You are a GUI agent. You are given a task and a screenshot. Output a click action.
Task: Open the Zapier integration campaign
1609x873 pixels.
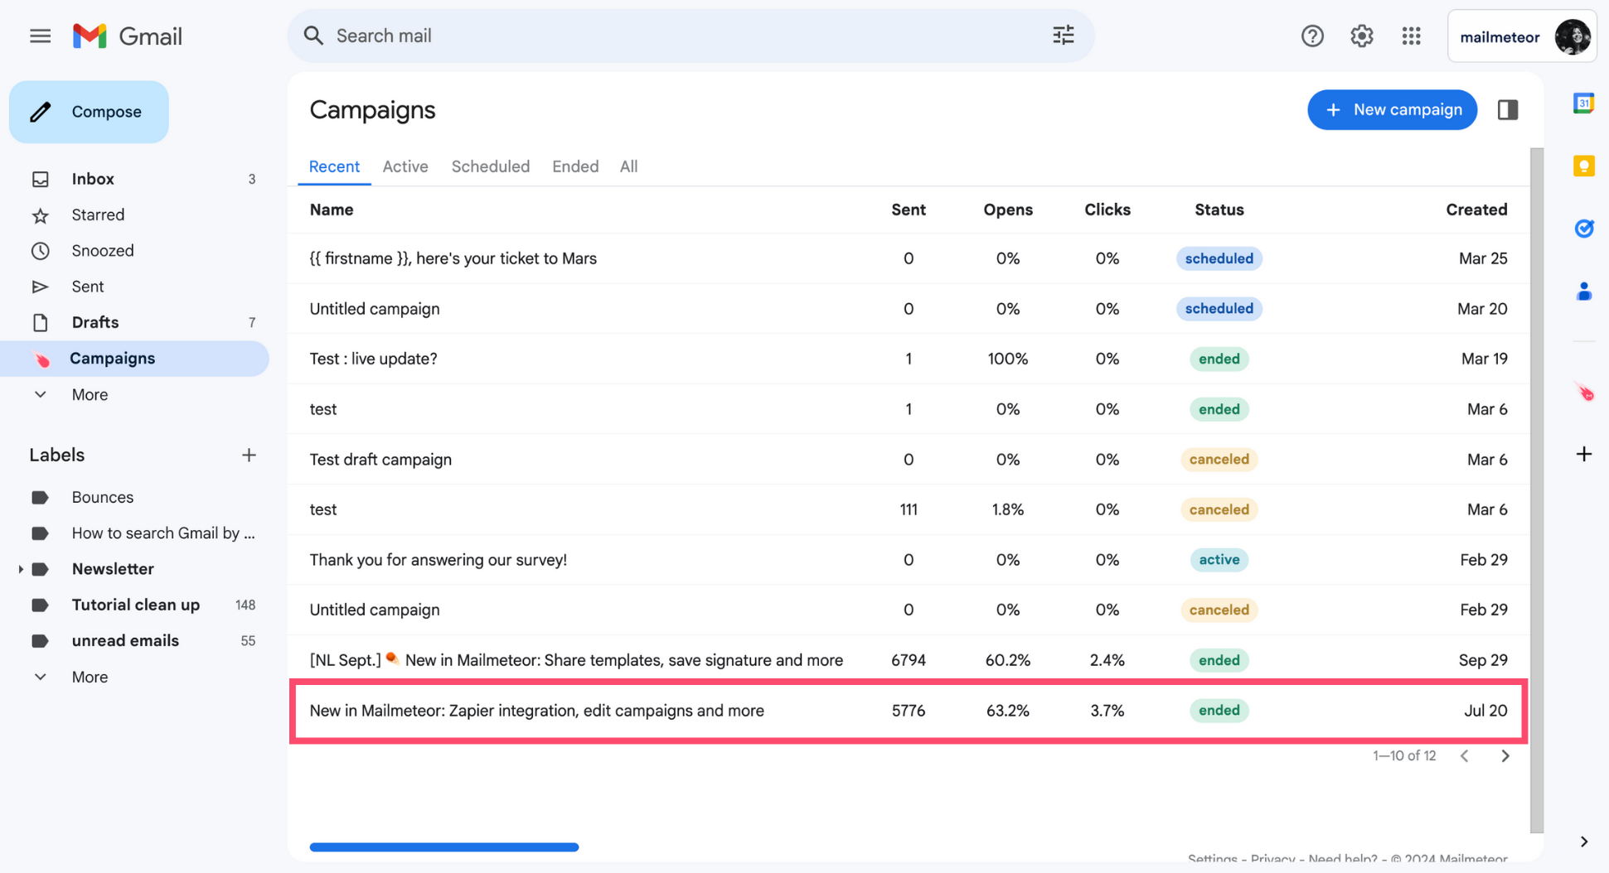908,711
